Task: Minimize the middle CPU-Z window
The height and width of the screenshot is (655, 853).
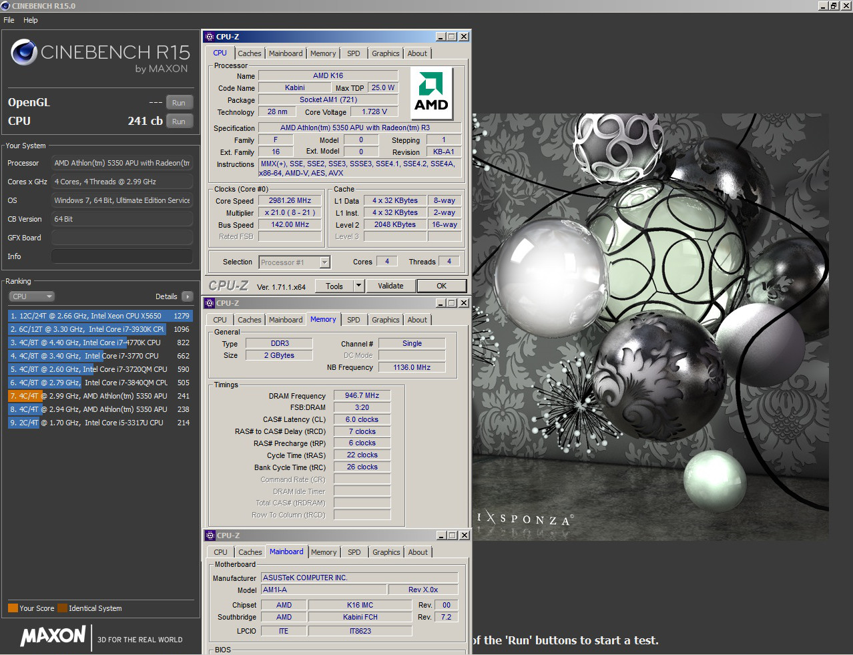Action: (441, 303)
